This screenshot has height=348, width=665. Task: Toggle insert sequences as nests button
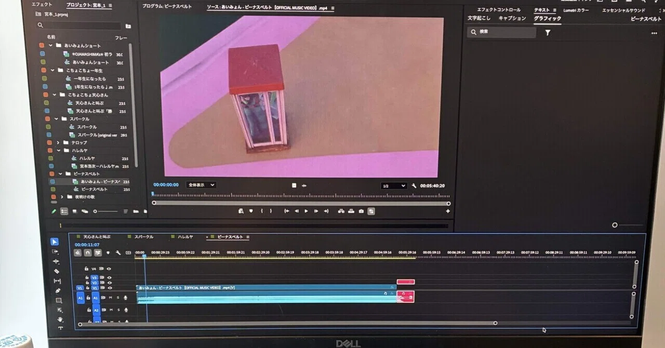(78, 252)
